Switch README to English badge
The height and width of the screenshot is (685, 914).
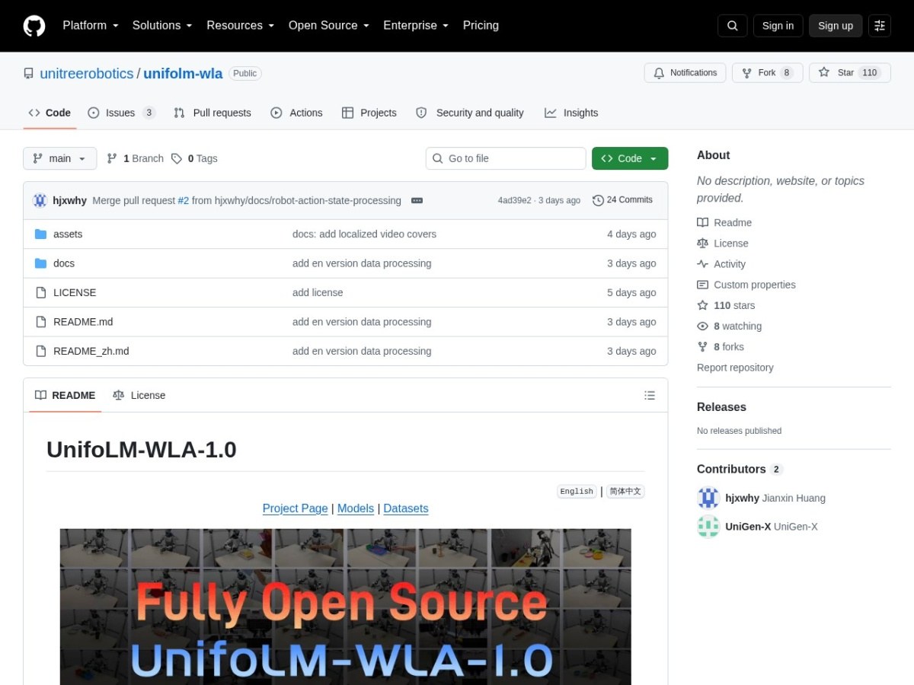577,492
